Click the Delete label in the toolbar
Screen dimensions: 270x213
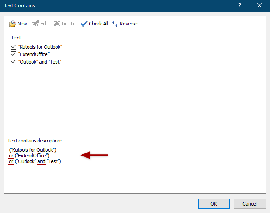[x=68, y=24]
